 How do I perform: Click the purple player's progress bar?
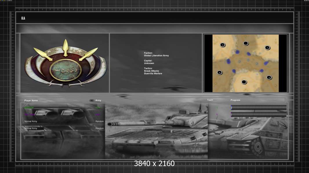[259, 114]
